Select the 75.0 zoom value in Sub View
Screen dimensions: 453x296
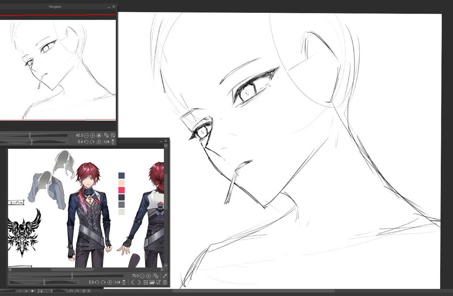click(135, 276)
